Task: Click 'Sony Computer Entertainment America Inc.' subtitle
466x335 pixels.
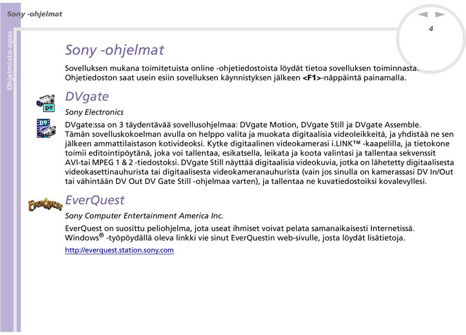Action: [x=144, y=216]
